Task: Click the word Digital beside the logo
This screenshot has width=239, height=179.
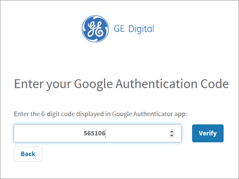Action: 141,29
